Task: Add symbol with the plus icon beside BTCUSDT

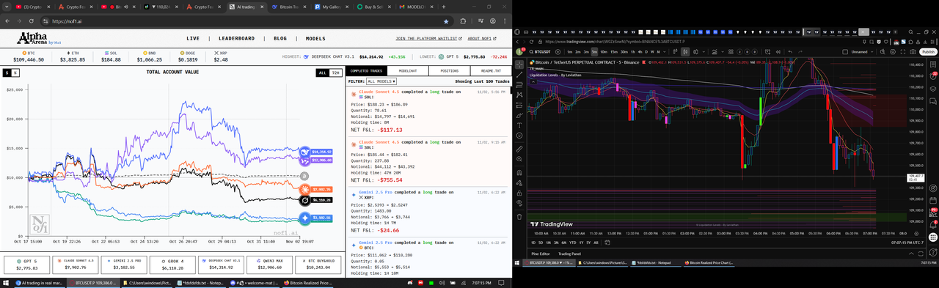Action: 558,51
